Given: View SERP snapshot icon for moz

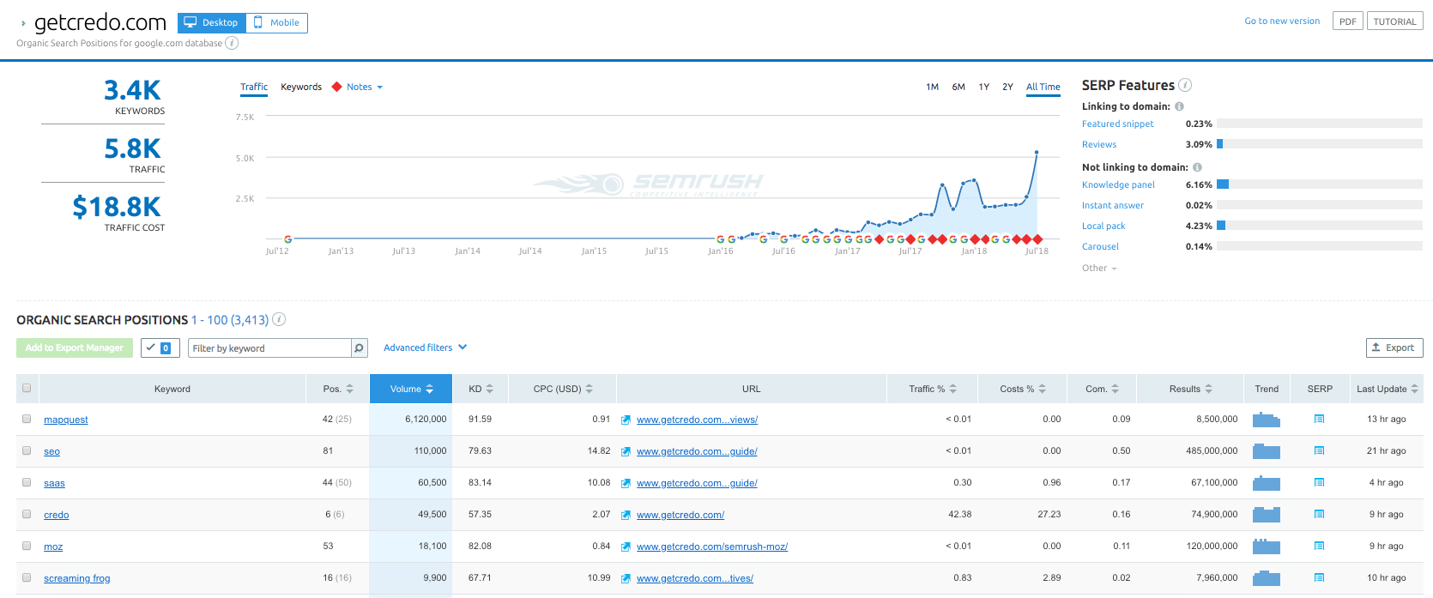Looking at the screenshot, I should pos(1320,546).
